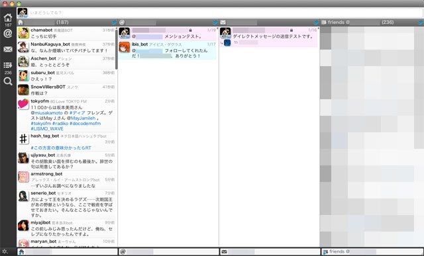The image size is (424, 256).
Task: Click the (236) count in friends header
Action: (388, 22)
